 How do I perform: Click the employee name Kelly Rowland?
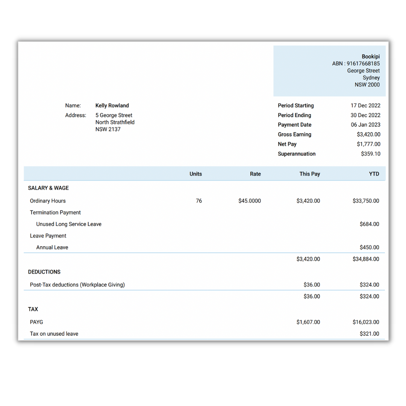[x=112, y=106]
